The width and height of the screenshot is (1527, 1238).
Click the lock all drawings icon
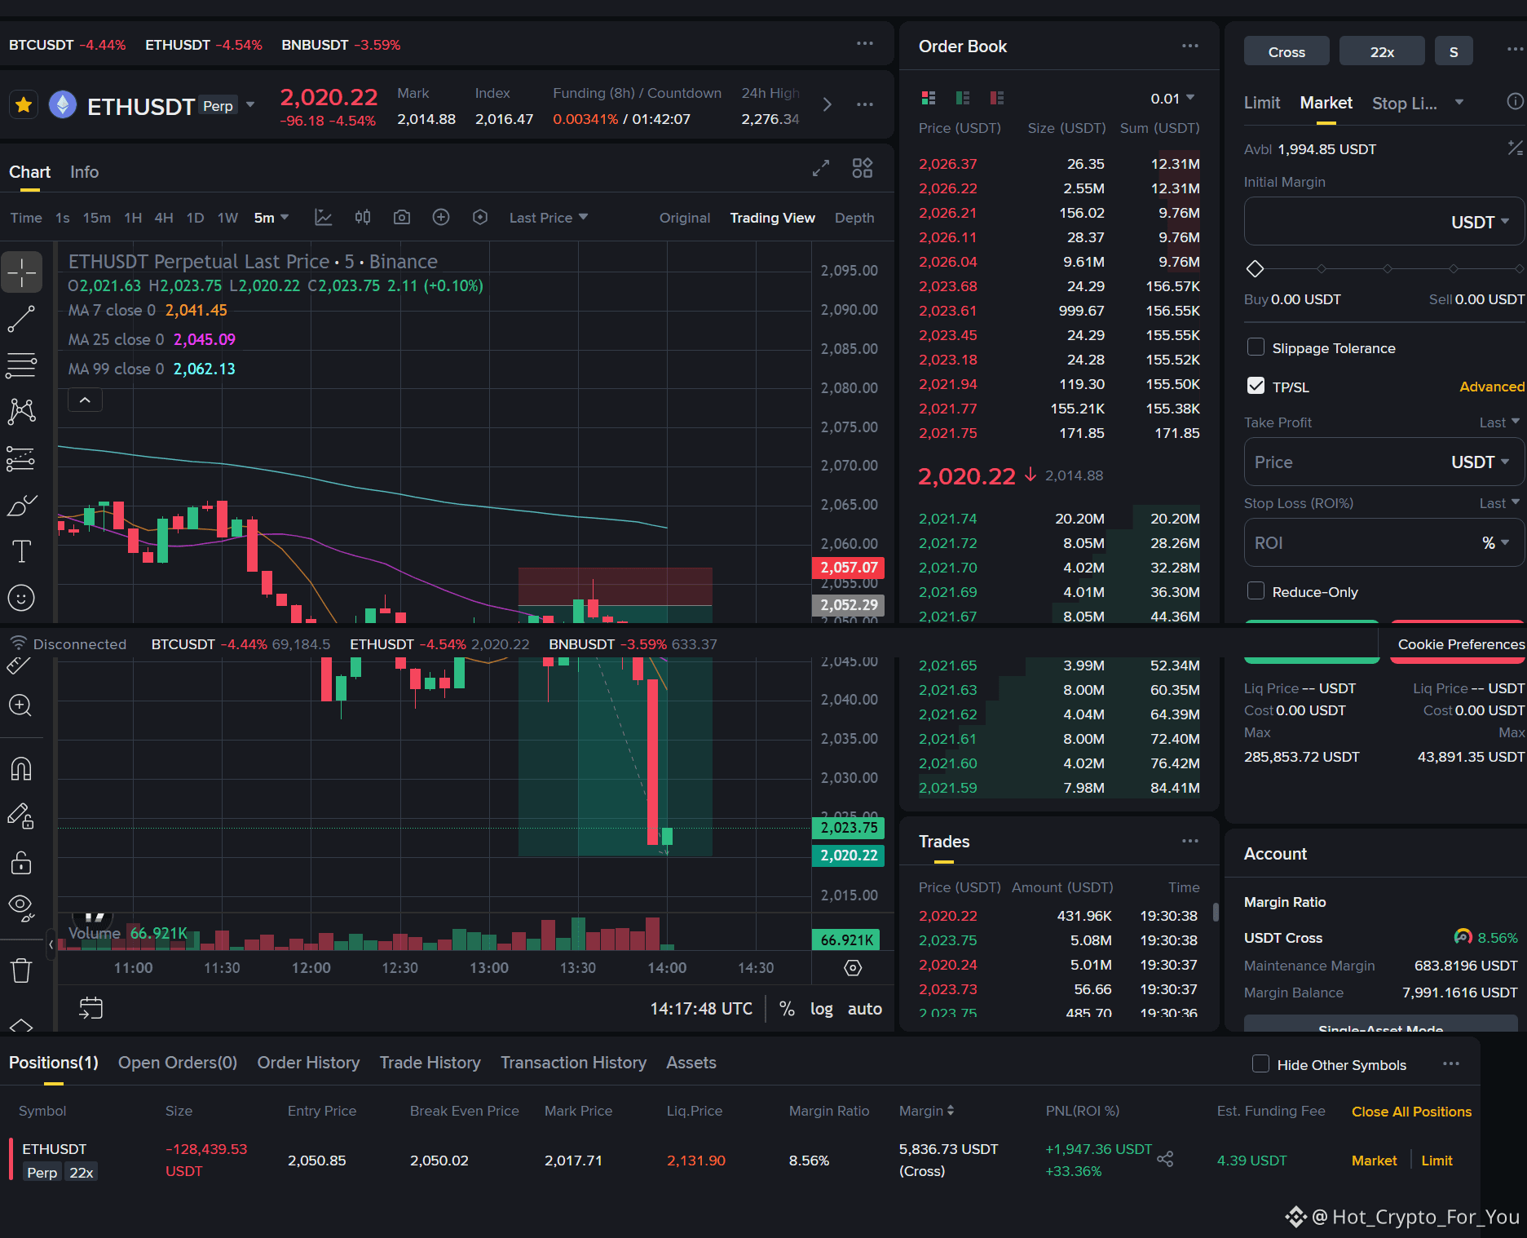21,863
